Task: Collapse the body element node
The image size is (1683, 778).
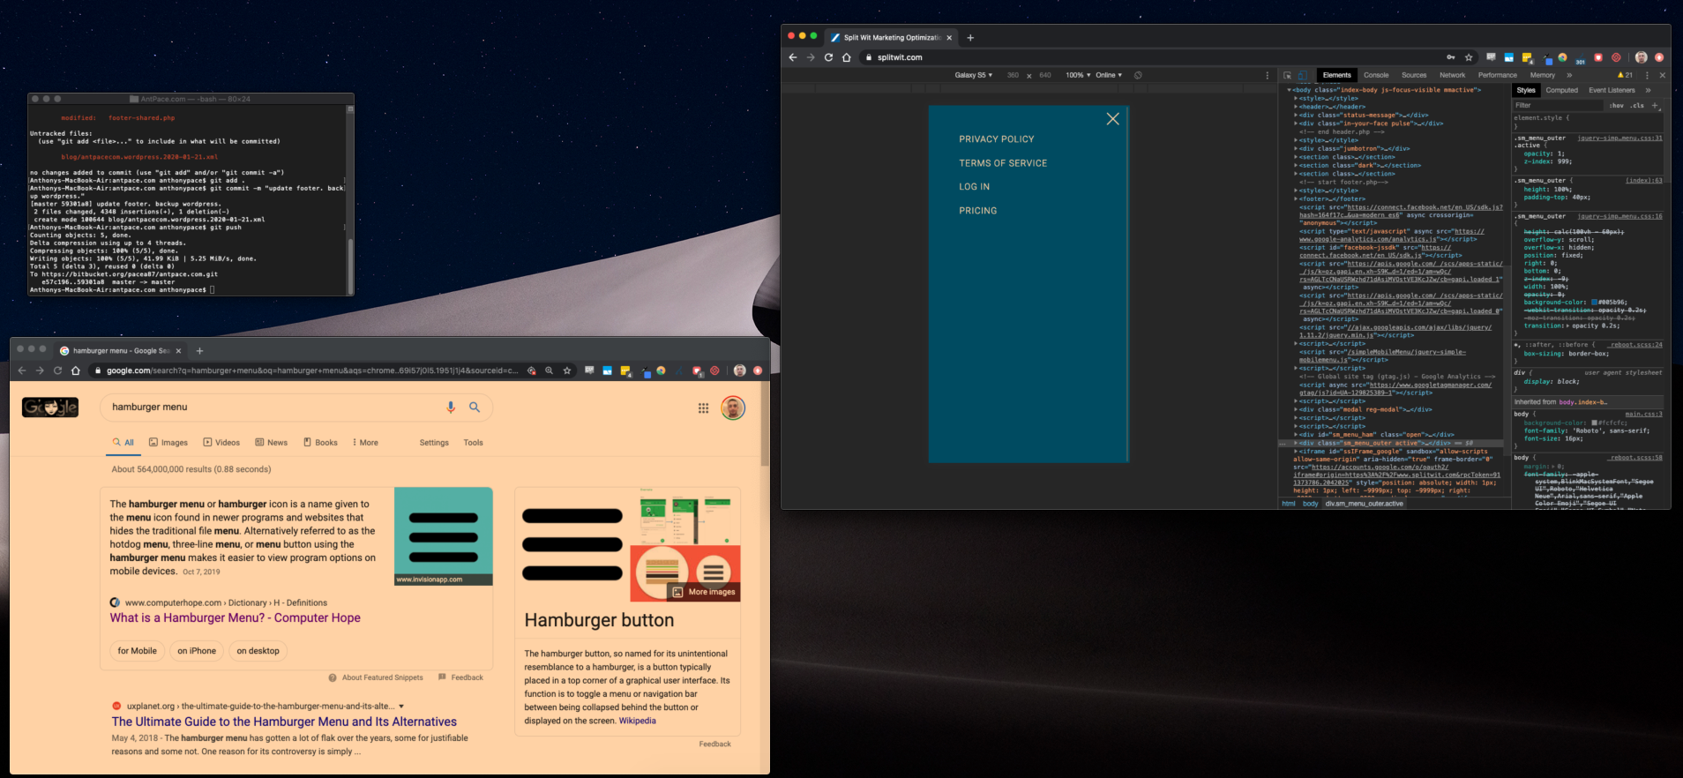Action: (x=1290, y=90)
